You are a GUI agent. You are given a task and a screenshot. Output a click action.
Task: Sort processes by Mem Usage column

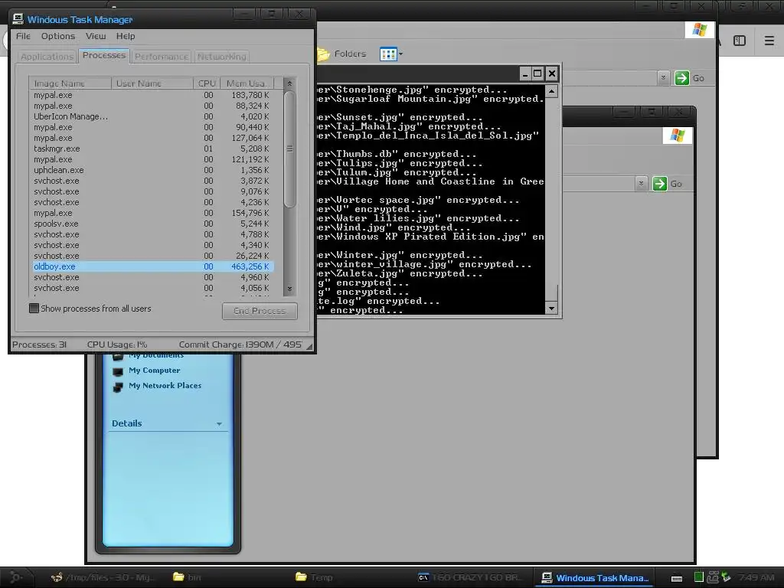(247, 83)
